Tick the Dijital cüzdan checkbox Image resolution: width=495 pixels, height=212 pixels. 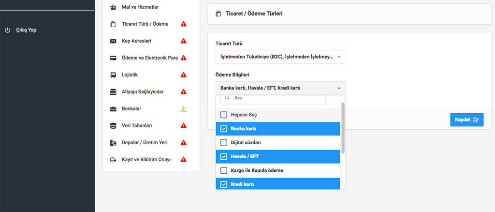click(x=224, y=143)
